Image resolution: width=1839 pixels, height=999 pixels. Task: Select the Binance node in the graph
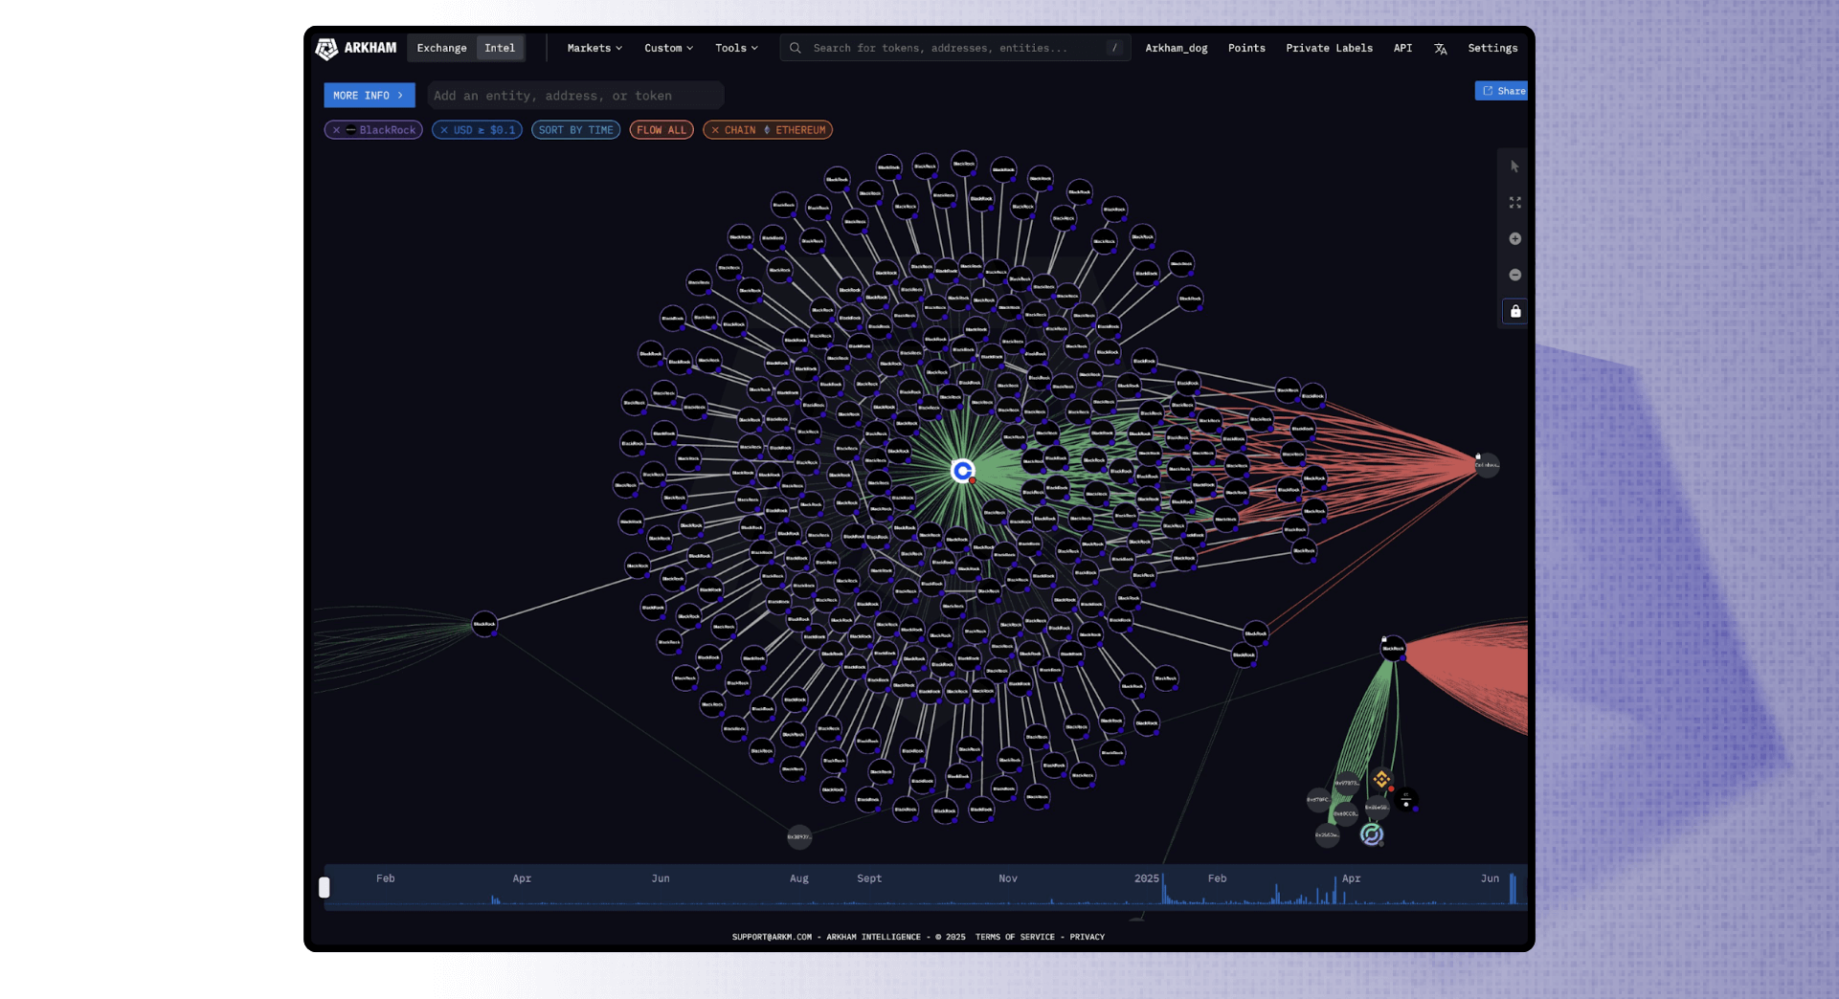[1380, 779]
